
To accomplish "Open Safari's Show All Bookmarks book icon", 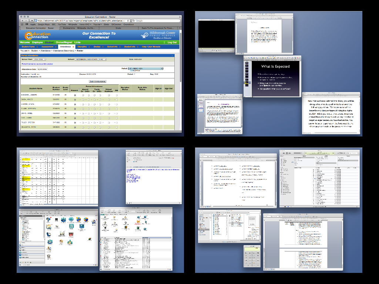I will [22, 24].
